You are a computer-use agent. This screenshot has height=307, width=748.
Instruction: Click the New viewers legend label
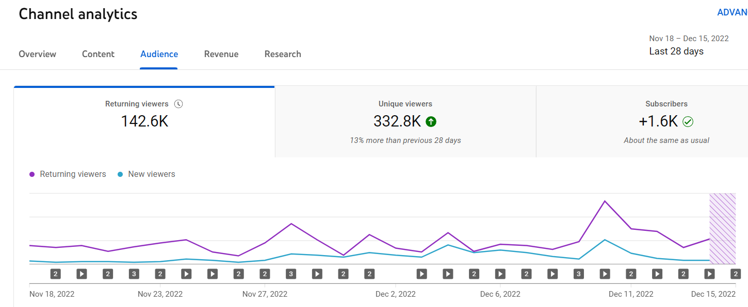[x=152, y=174]
